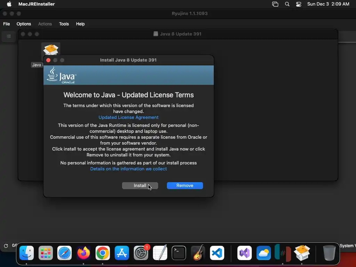The width and height of the screenshot is (356, 267).
Task: Open the Apple menu
Action: pyautogui.click(x=9, y=4)
